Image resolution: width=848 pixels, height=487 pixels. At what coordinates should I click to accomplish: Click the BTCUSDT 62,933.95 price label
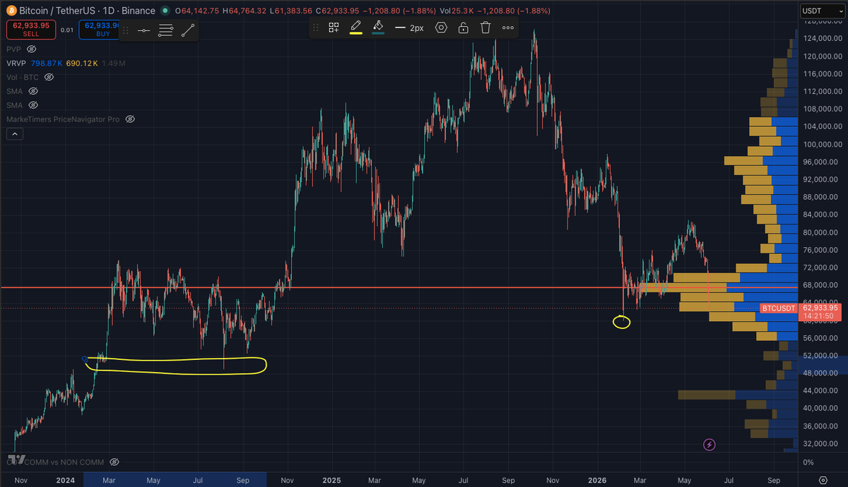pos(799,308)
